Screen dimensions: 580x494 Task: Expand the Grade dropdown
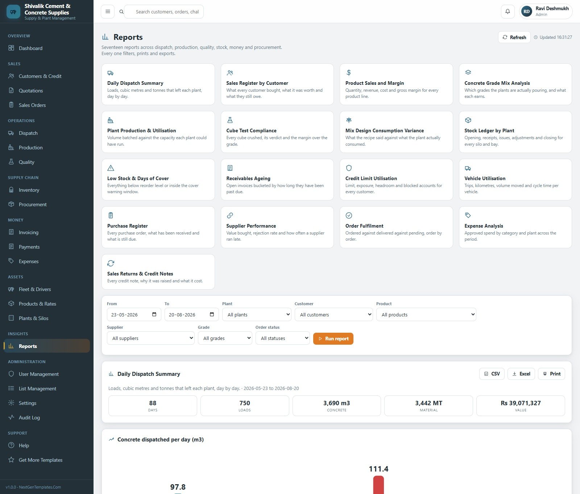[225, 338]
